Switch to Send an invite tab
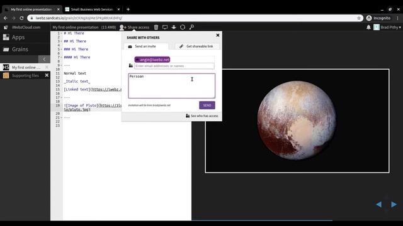403x226 pixels. (x=145, y=46)
